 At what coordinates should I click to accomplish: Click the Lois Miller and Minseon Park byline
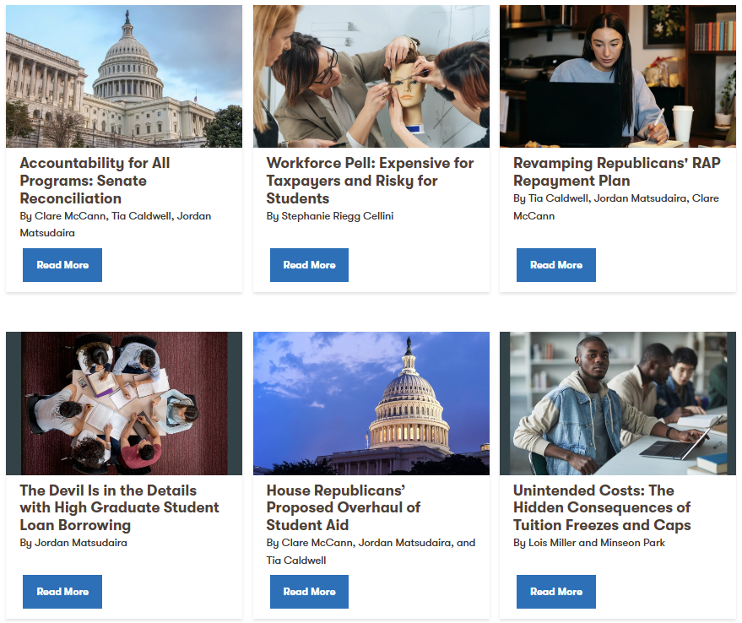click(x=589, y=543)
